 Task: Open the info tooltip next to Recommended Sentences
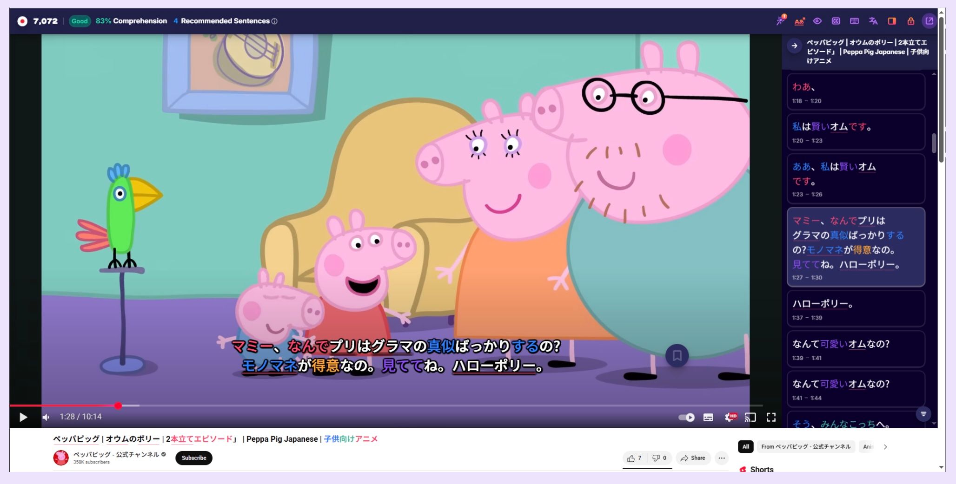pyautogui.click(x=274, y=21)
